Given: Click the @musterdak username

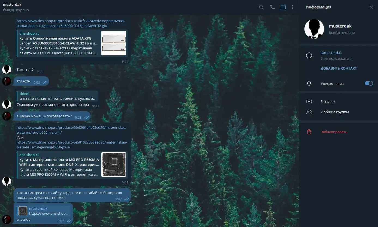Looking at the screenshot, I should point(331,53).
